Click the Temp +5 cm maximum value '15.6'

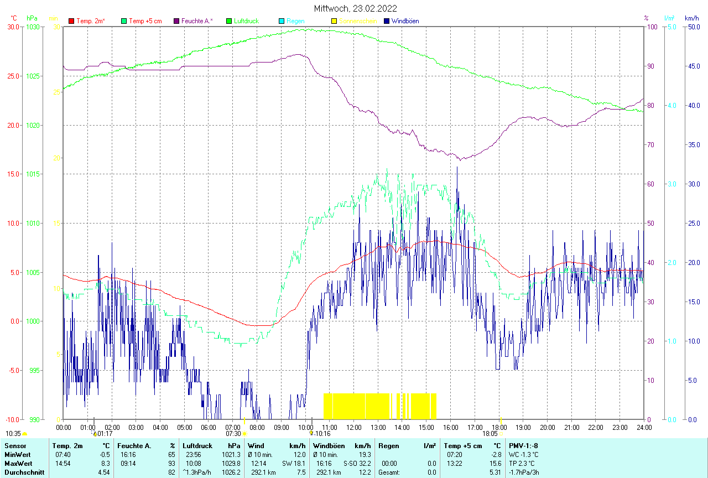(496, 463)
